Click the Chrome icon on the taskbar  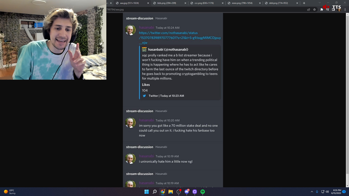click(x=163, y=192)
